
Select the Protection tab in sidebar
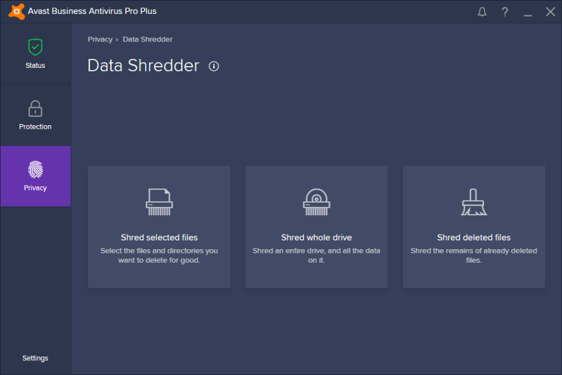(x=35, y=116)
